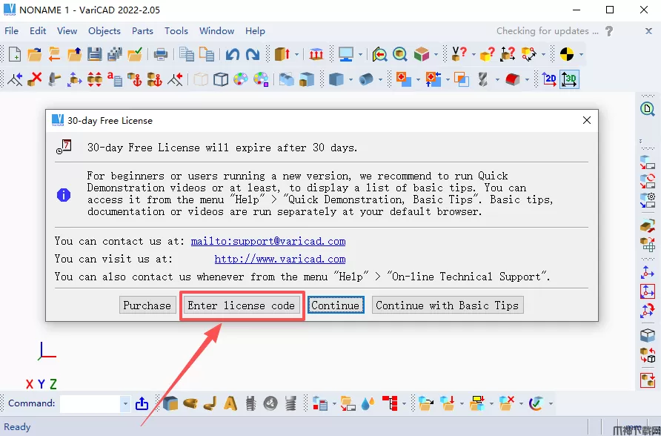
Task: Click the monitor display settings icon
Action: pyautogui.click(x=346, y=54)
